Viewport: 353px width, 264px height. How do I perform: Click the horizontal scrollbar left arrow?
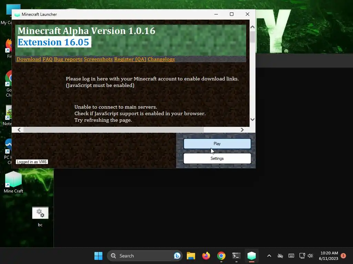pyautogui.click(x=19, y=130)
